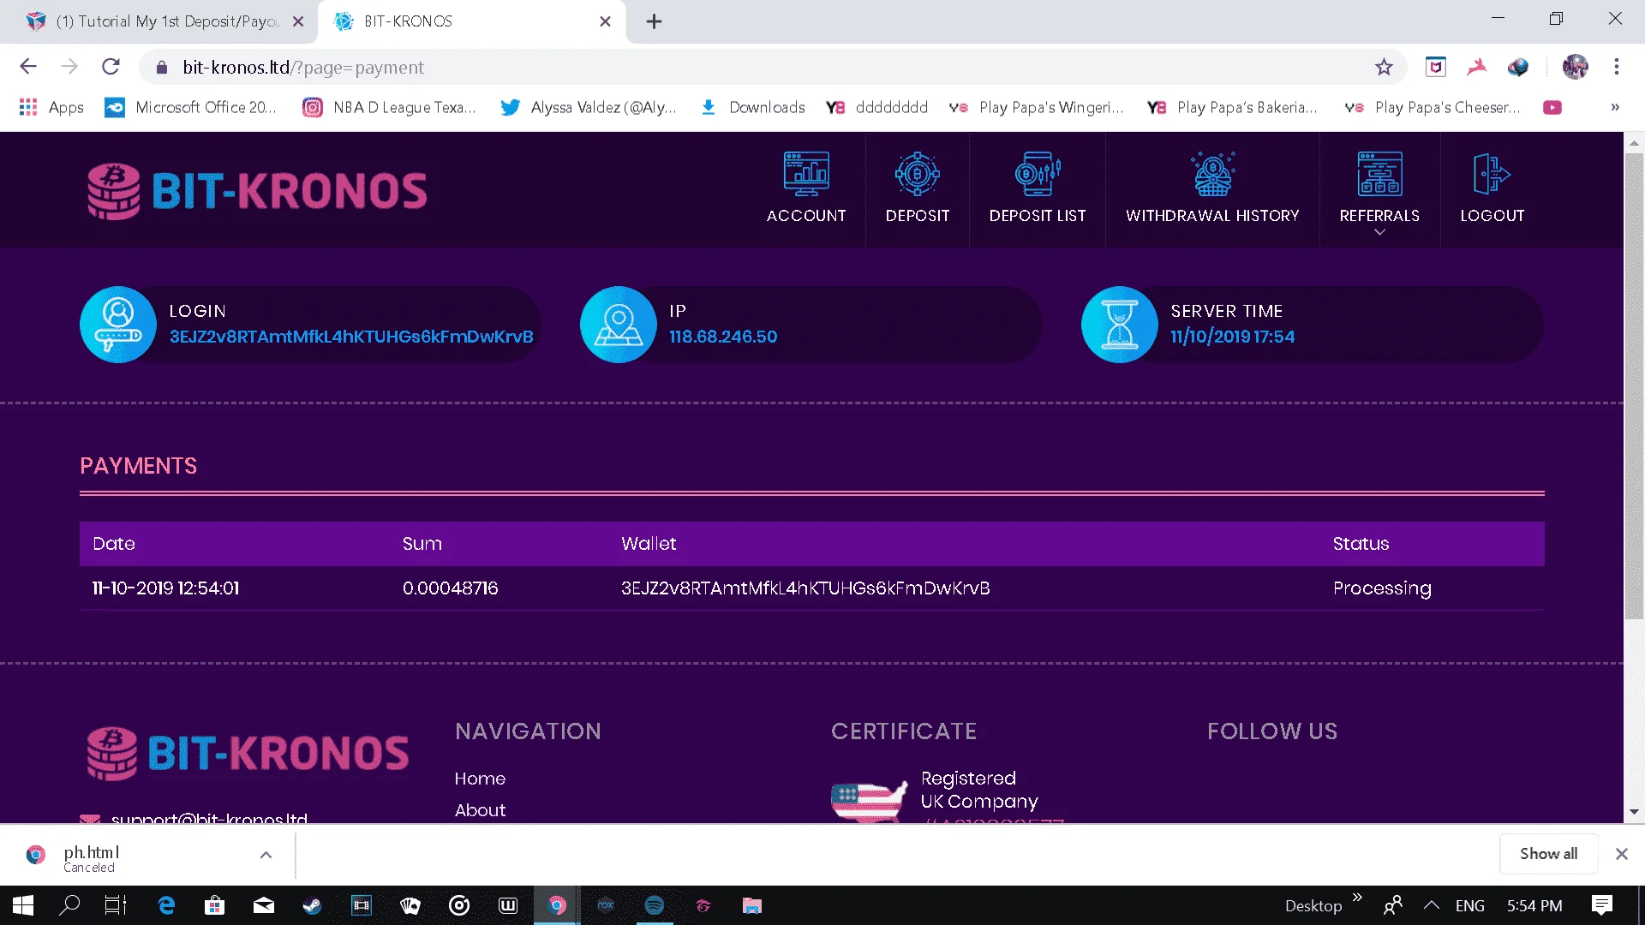Show hidden system tray icons
The height and width of the screenshot is (925, 1645).
point(1431,905)
